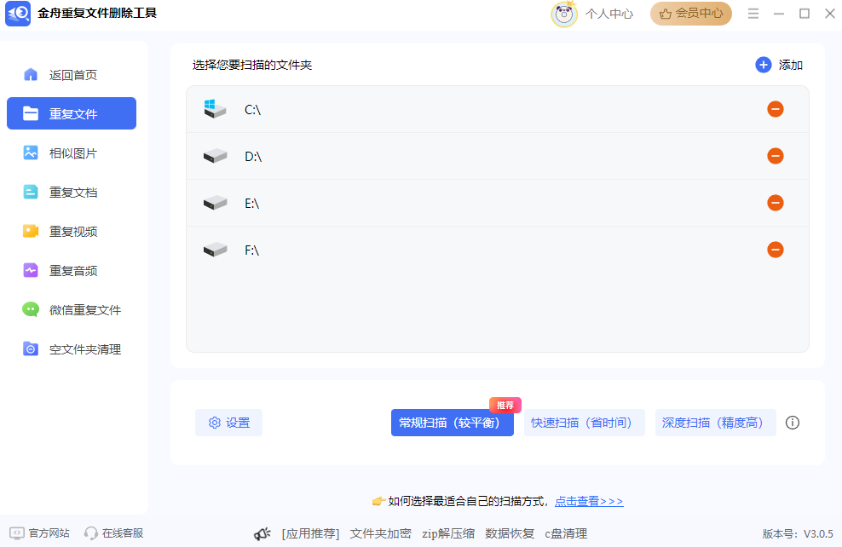842x547 pixels.
Task: Click the megaphone announcement icon
Action: (262, 533)
